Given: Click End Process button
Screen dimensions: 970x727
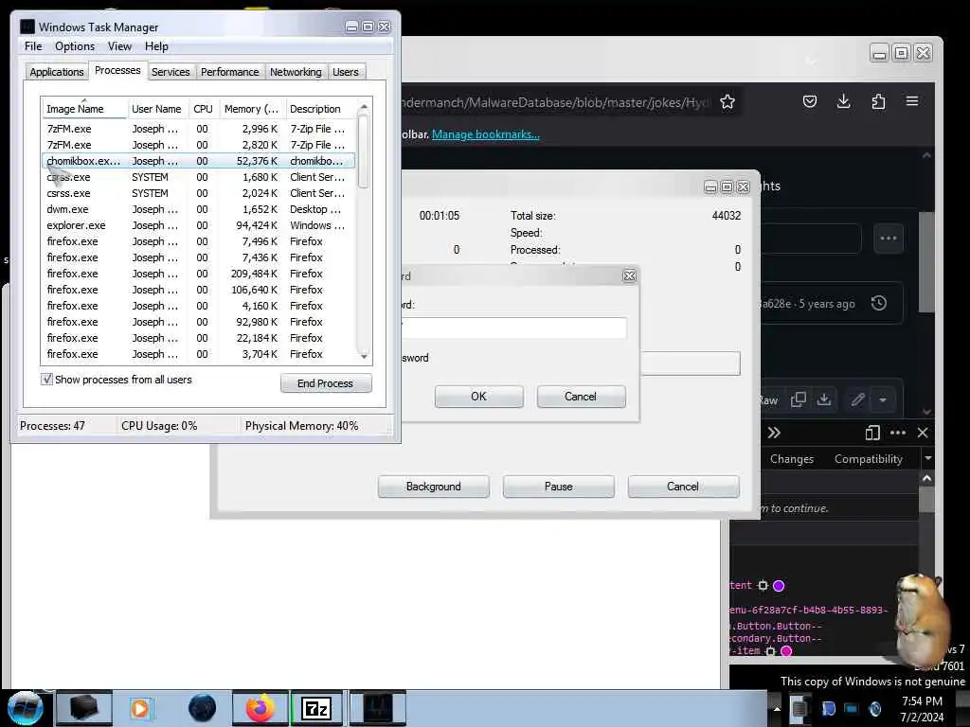Looking at the screenshot, I should click(x=326, y=383).
